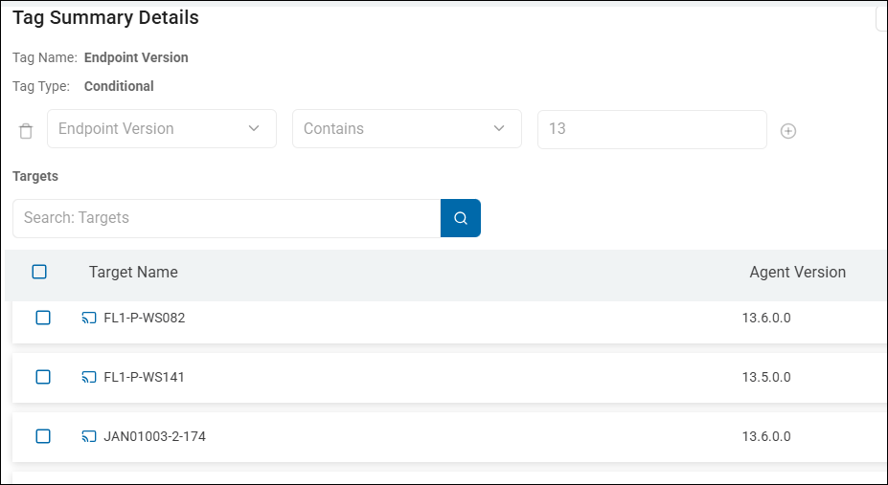This screenshot has width=888, height=485.
Task: Click the plus icon to add condition
Action: (788, 131)
